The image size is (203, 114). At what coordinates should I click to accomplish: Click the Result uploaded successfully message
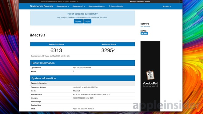pyautogui.click(x=82, y=14)
